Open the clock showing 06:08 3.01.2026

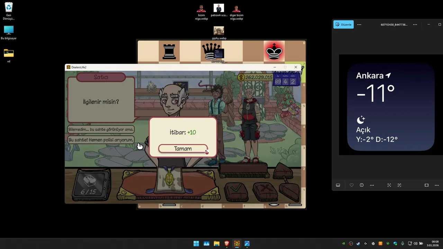tap(433, 243)
